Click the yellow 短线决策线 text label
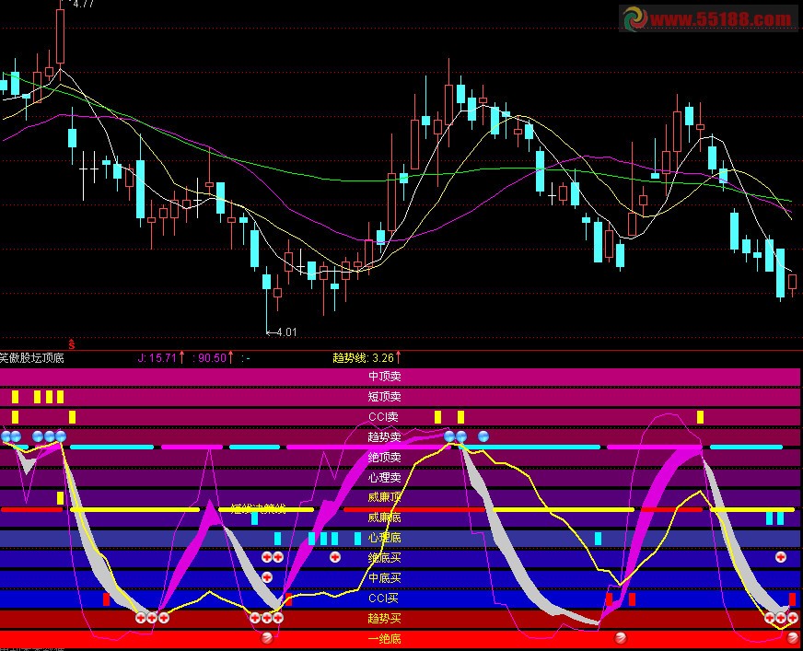 [x=259, y=508]
